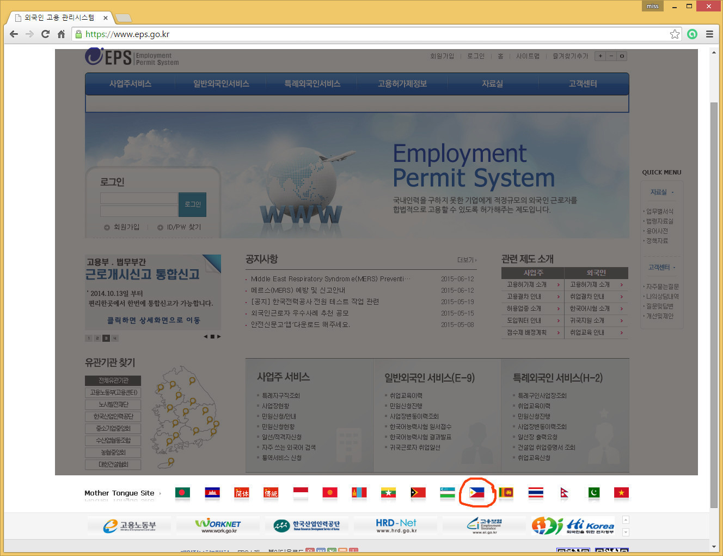Click the browser Back arrow
Viewport: 723px width, 556px height.
[x=14, y=34]
